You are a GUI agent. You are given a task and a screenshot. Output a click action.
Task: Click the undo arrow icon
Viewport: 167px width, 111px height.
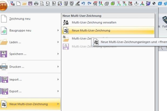[83, 3]
